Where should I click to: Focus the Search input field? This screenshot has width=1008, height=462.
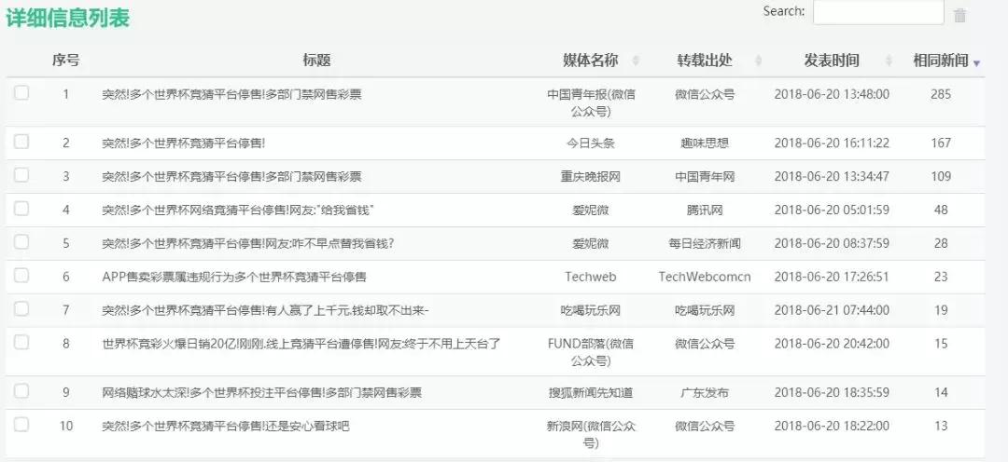click(x=878, y=12)
